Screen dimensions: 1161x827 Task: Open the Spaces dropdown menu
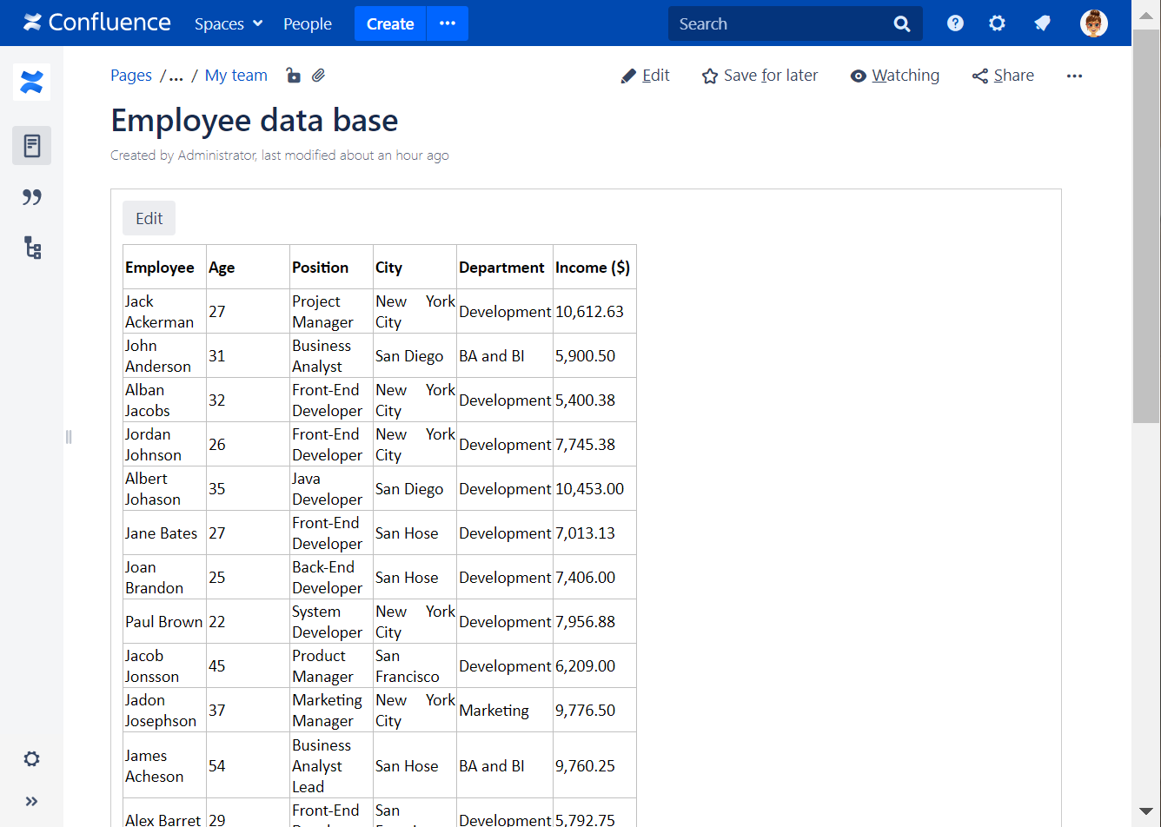coord(229,23)
